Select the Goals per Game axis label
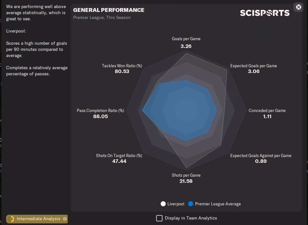 tap(186, 39)
